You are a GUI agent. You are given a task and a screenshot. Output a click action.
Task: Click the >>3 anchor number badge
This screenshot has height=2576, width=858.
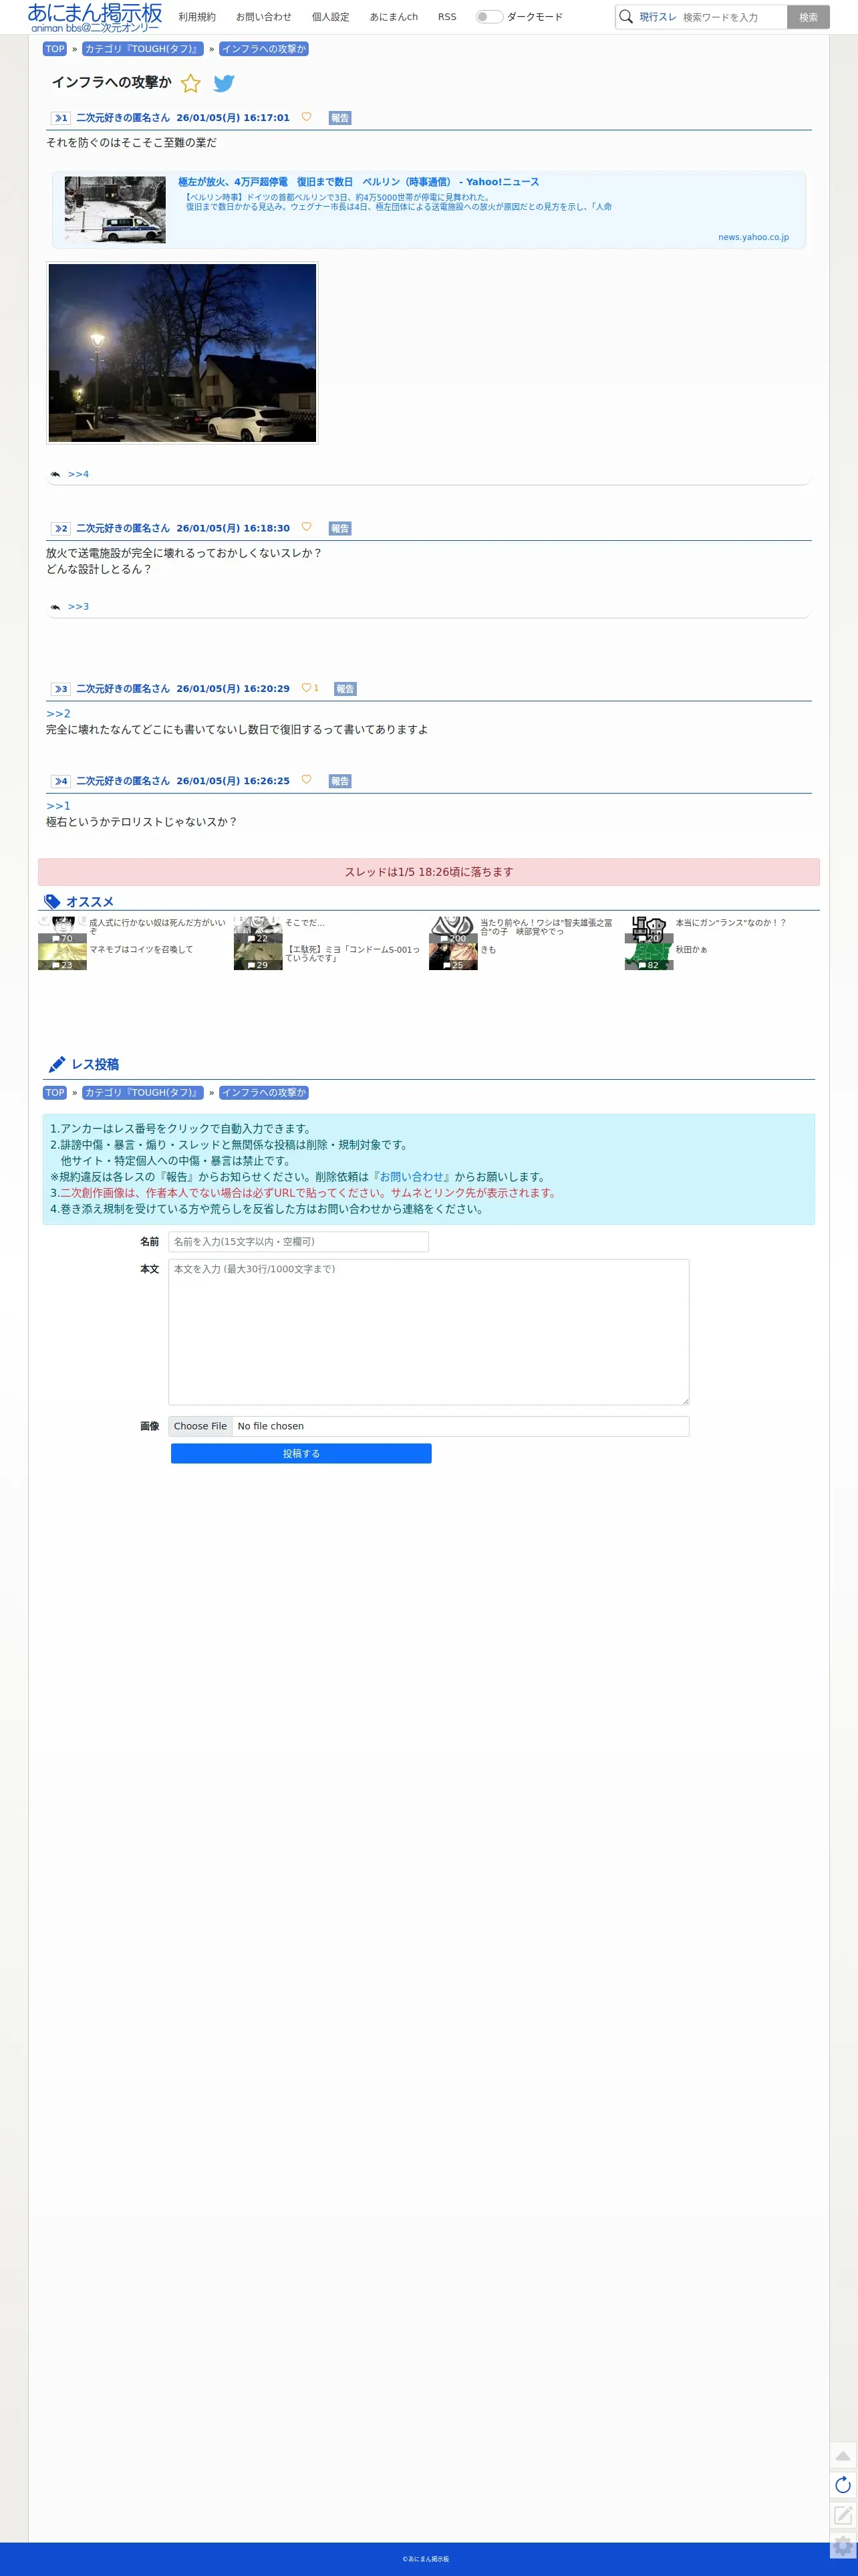tap(61, 689)
